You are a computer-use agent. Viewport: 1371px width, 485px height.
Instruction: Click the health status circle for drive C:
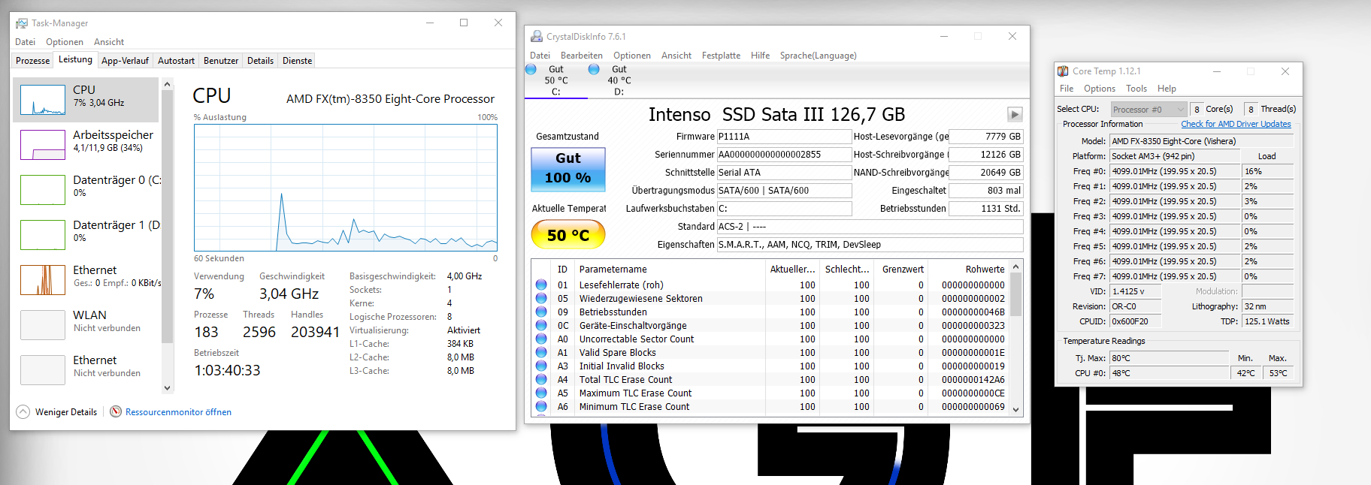pos(531,69)
